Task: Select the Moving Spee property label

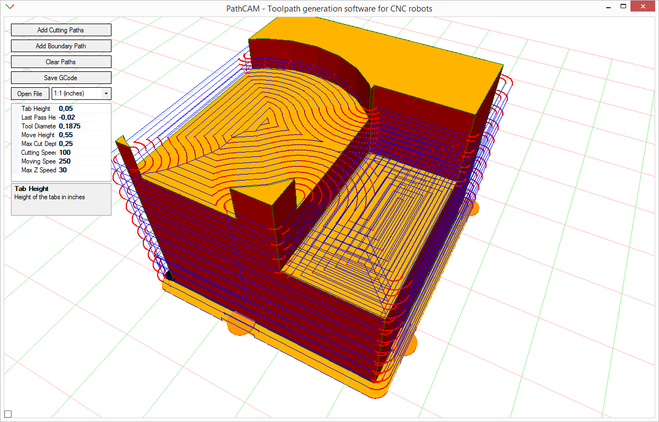Action: 38,161
